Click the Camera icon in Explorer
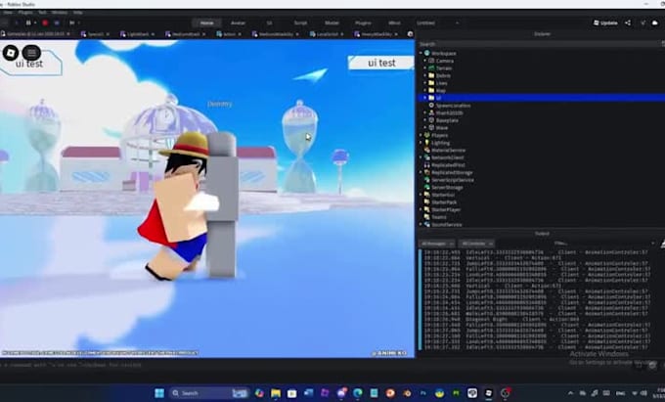 pos(431,61)
